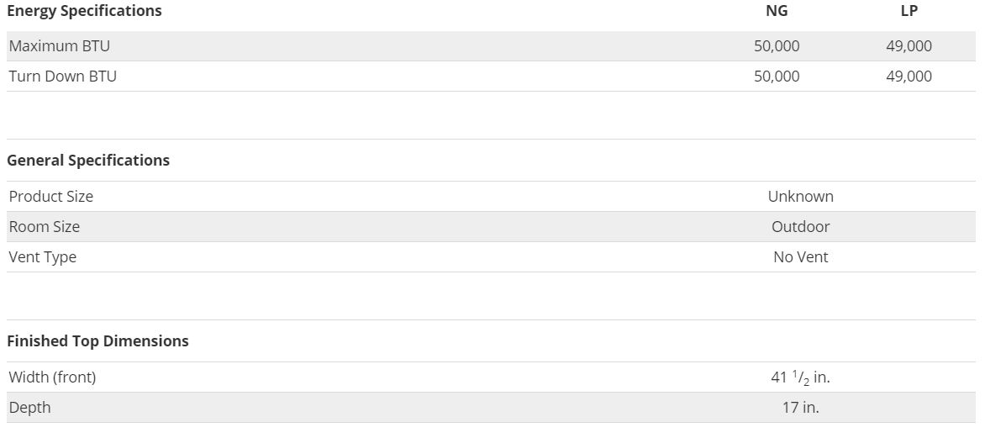Click the Vent Type row label
The height and width of the screenshot is (438, 985).
[x=42, y=257]
